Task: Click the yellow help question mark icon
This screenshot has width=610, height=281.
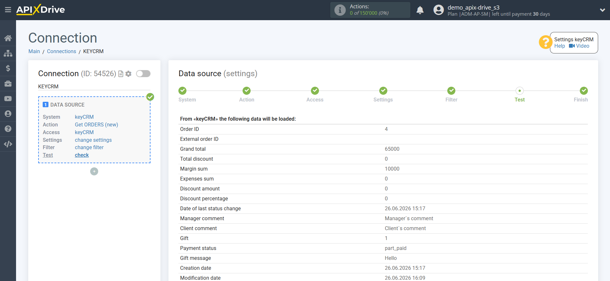Action: pos(545,42)
